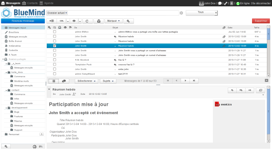Click the forward message toolbar icon
This screenshot has height=153, width=272.
(x=74, y=21)
